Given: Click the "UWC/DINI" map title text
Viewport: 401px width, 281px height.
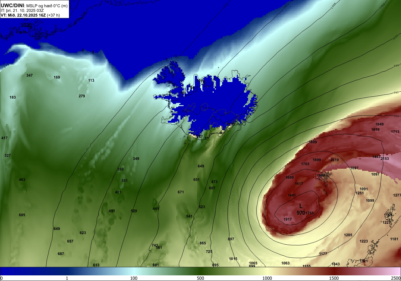Looking at the screenshot, I should click(x=12, y=6).
